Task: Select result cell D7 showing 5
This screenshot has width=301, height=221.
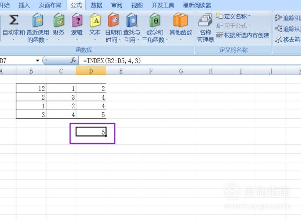Action: 91,132
